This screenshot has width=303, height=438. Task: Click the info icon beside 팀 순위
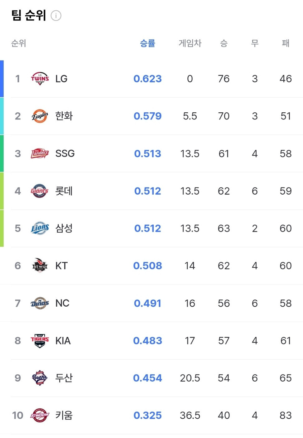(56, 16)
